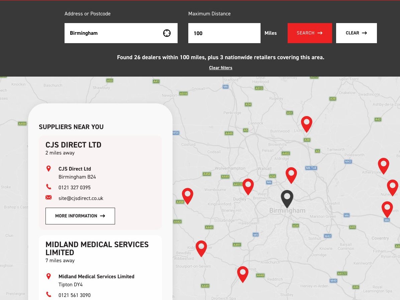Click the Suppliers Near You heading

71,127
